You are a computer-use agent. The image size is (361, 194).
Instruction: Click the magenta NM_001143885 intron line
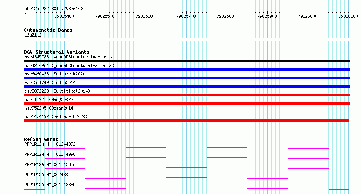[x=187, y=188]
